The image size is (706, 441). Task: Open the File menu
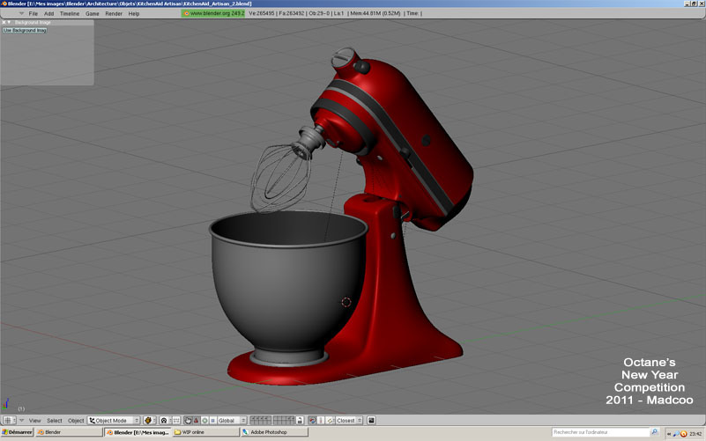point(33,13)
